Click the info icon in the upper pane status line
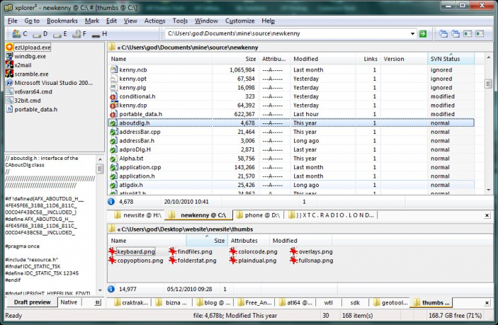Viewport: 498px width, 325px height. click(111, 202)
